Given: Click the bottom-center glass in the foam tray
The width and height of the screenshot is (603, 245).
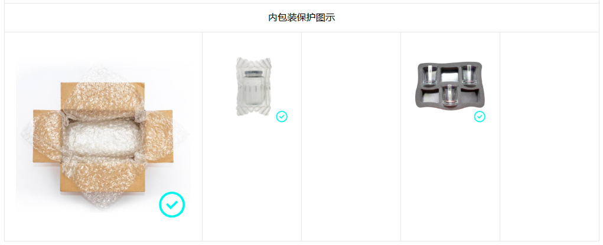Looking at the screenshot, I should point(449,95).
